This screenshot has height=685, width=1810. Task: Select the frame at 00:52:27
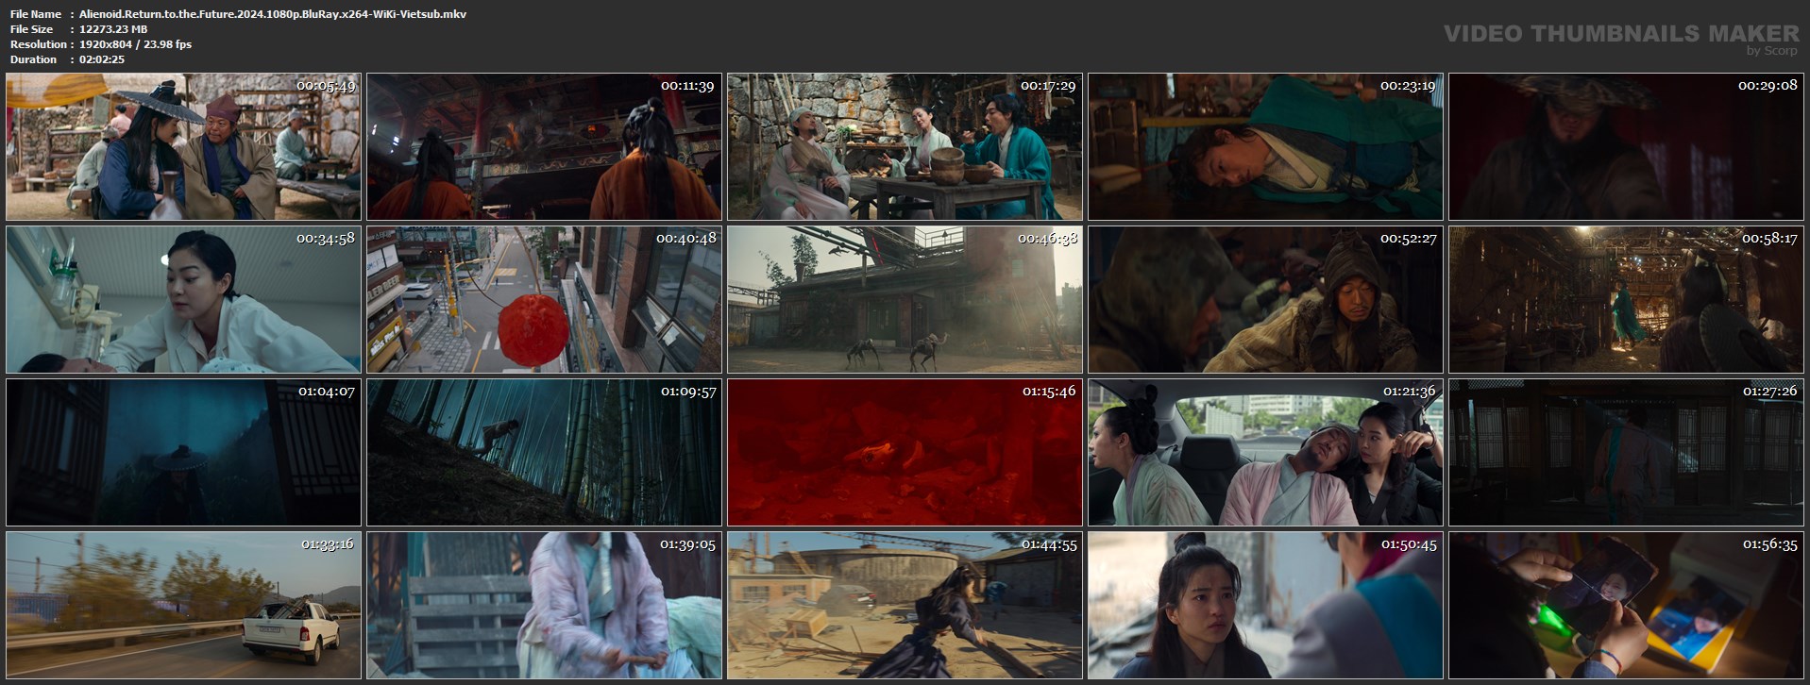click(x=1265, y=300)
